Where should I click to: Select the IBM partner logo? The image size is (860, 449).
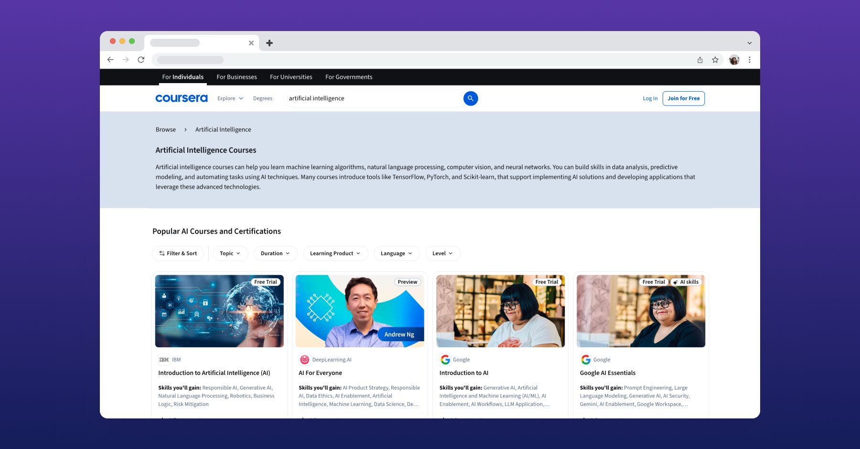pos(164,360)
